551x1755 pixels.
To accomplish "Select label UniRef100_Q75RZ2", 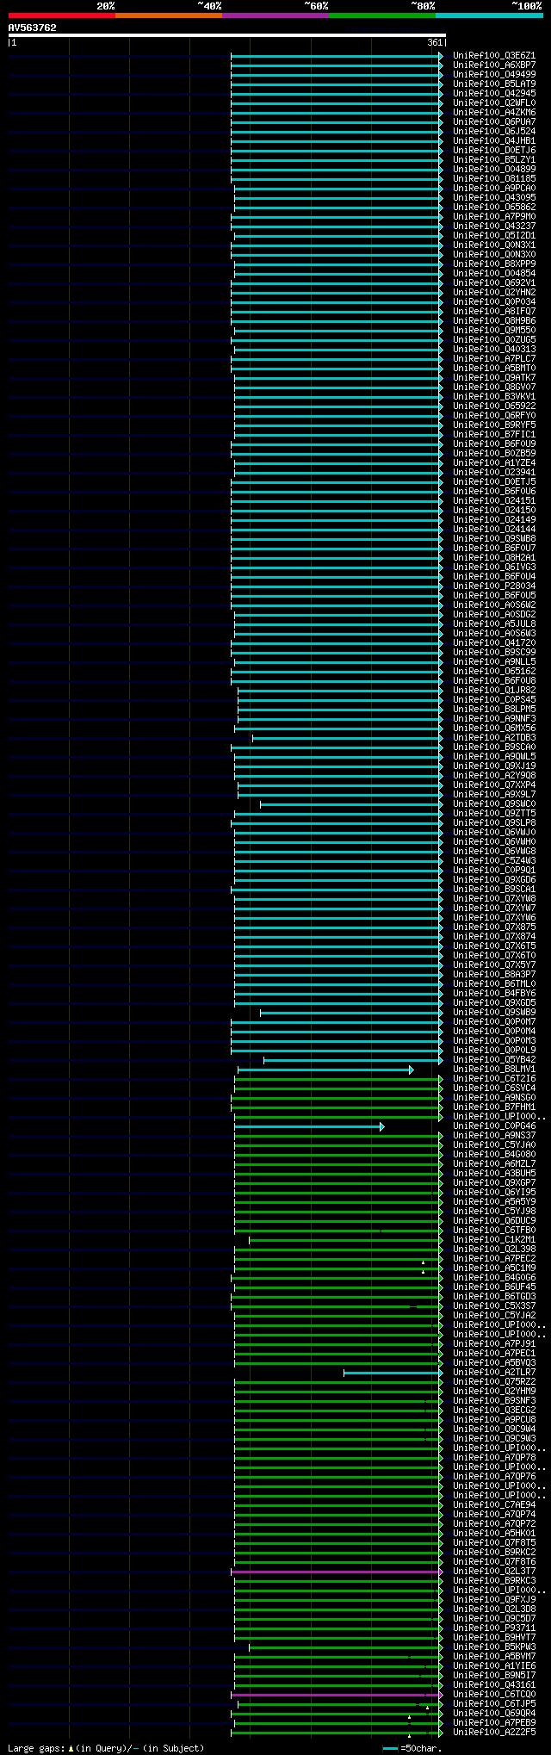I will click(494, 1381).
